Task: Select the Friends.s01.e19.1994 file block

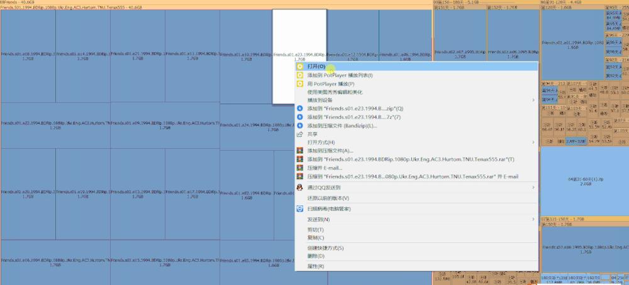Action: pos(82,194)
